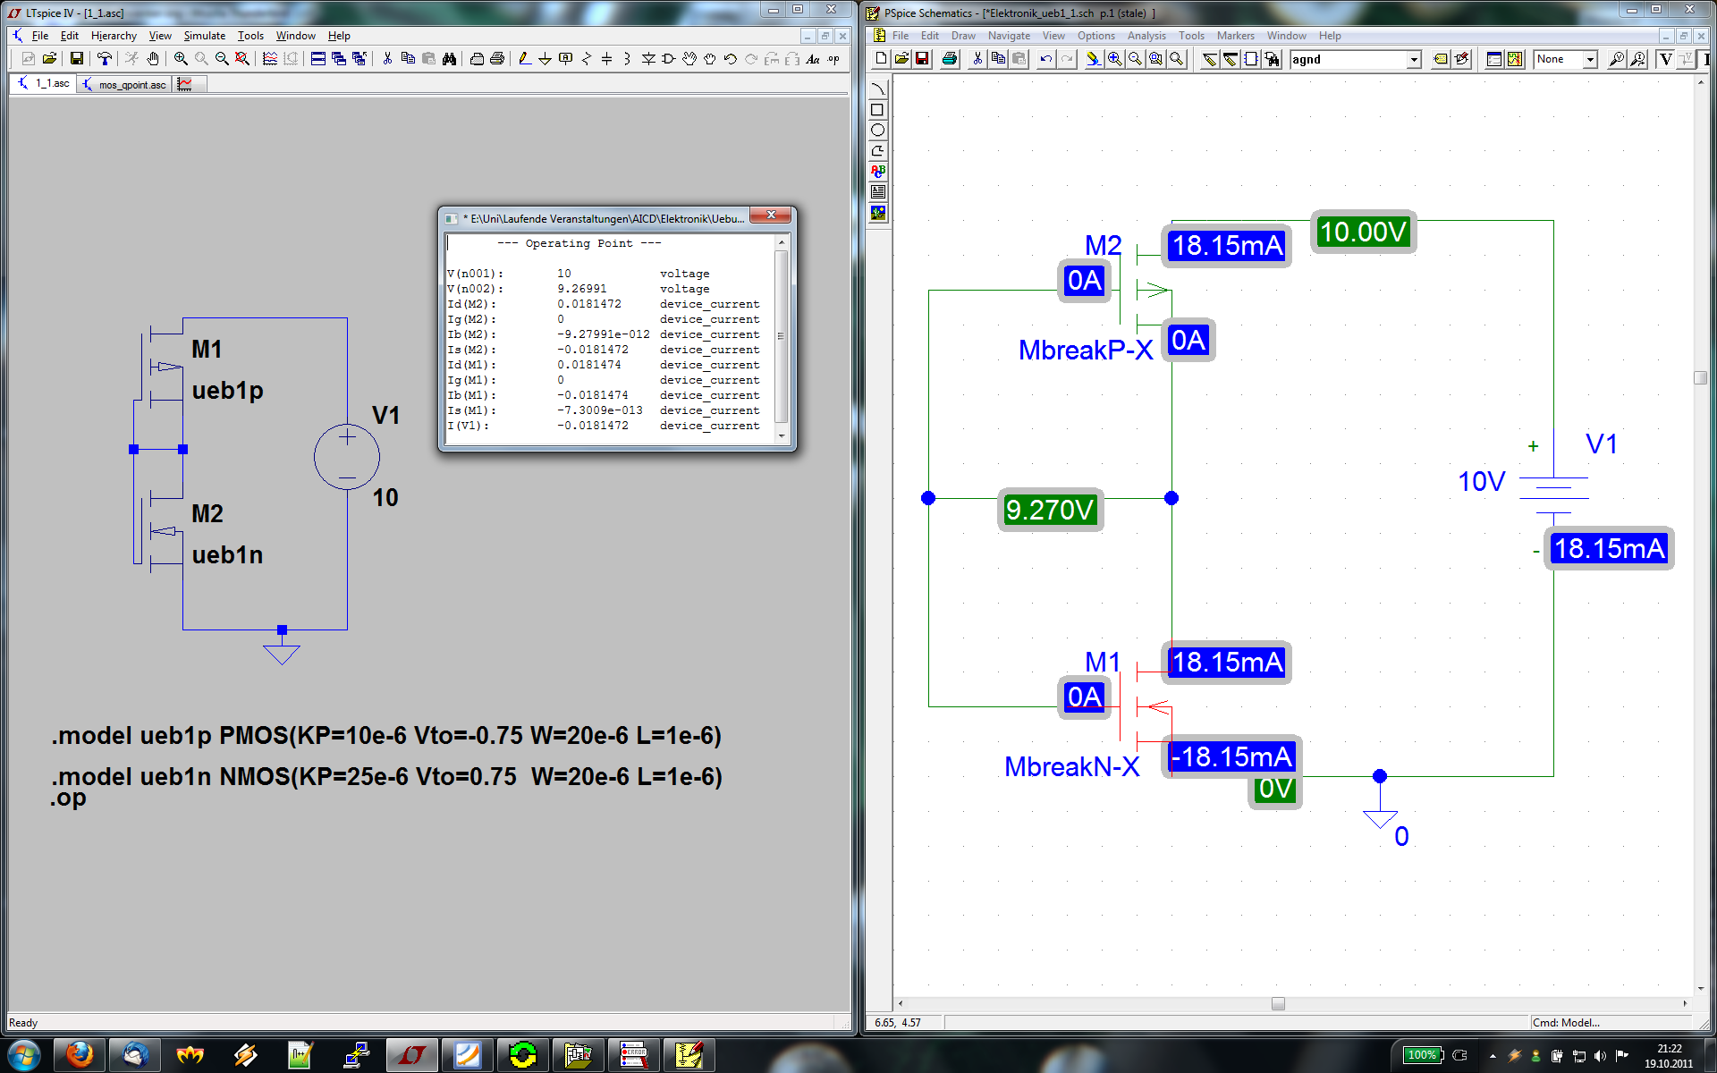Viewport: 1717px width, 1073px height.
Task: Undo the last action in PSpice
Action: [1045, 59]
